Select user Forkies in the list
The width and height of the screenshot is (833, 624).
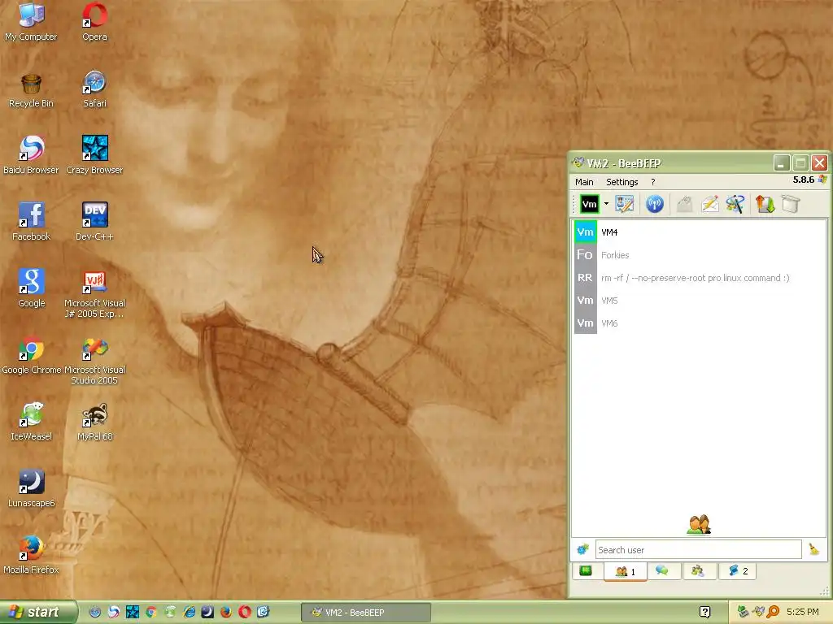point(699,255)
